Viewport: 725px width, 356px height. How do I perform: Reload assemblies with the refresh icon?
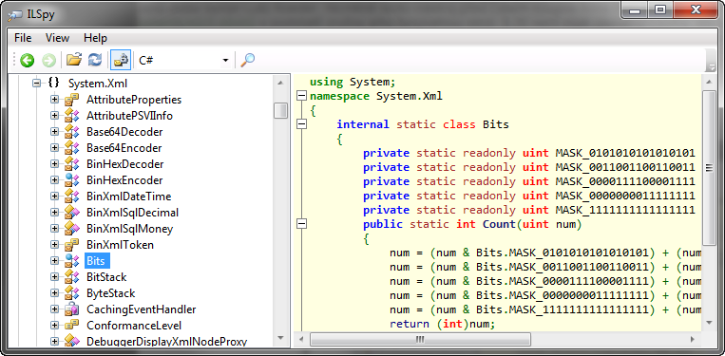(x=95, y=60)
